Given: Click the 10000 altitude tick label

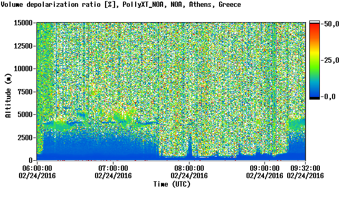Looking at the screenshot, I should 23,69.
